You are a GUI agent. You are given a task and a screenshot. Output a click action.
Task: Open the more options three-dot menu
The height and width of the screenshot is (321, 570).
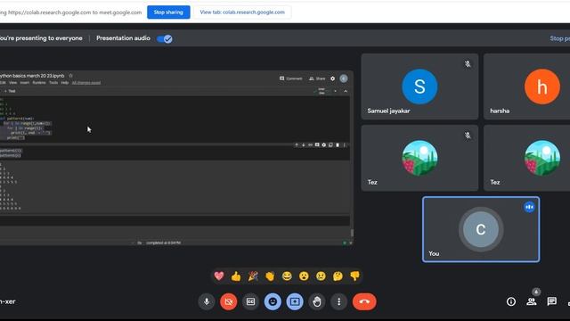[x=338, y=301]
